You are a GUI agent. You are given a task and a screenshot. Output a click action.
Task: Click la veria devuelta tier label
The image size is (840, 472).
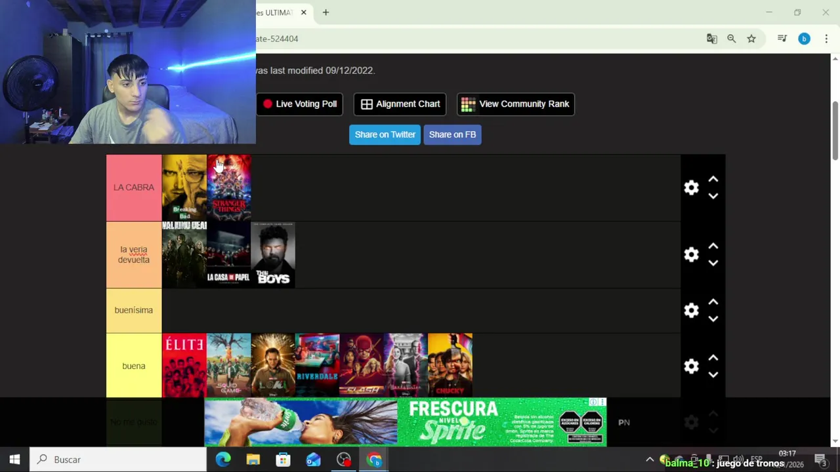tap(134, 254)
